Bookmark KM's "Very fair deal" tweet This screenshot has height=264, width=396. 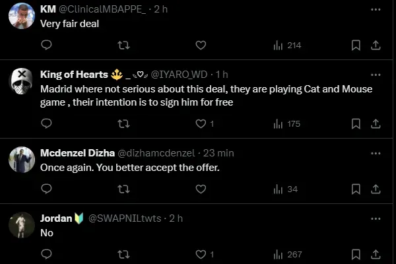(x=356, y=45)
